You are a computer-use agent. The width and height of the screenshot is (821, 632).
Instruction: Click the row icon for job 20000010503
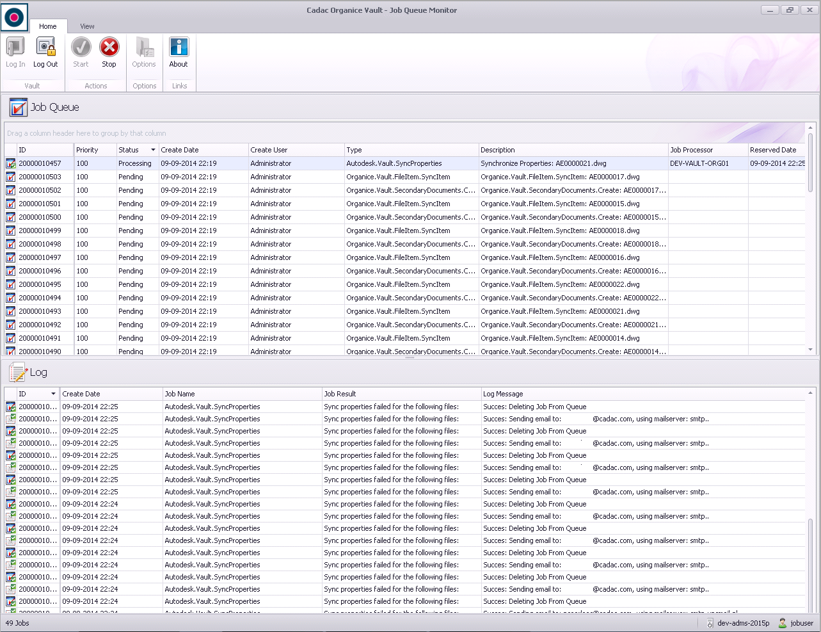pyautogui.click(x=11, y=177)
